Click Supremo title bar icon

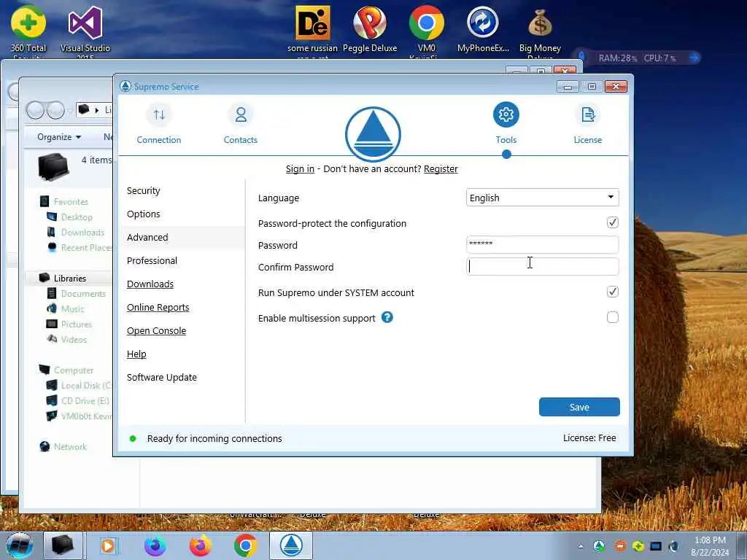[125, 86]
